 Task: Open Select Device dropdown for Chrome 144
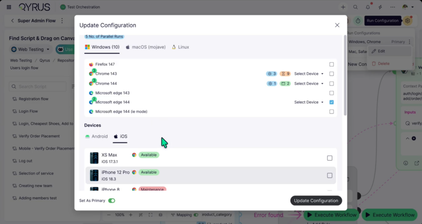click(309, 84)
